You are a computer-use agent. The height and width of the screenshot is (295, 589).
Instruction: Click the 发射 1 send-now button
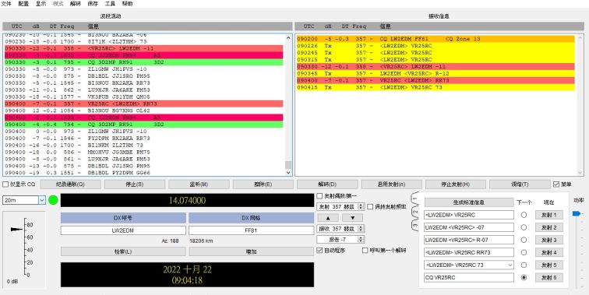pos(548,215)
